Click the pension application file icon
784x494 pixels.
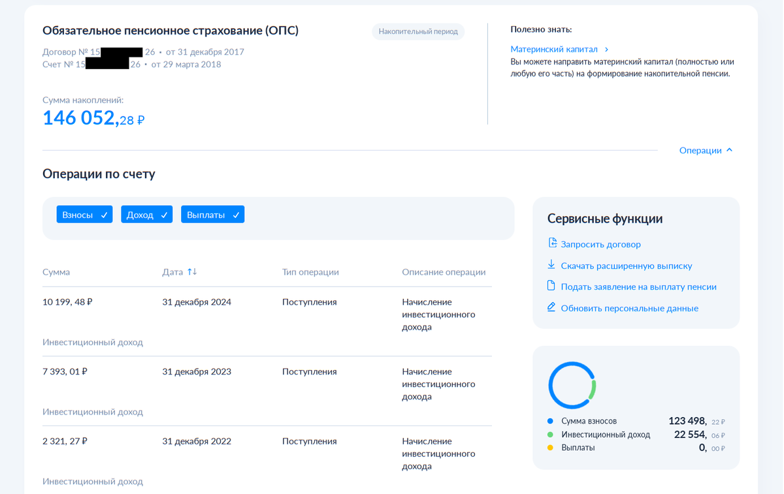click(551, 286)
